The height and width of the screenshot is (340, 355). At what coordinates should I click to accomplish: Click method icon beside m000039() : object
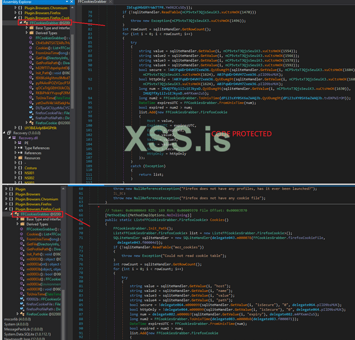coord(22,259)
